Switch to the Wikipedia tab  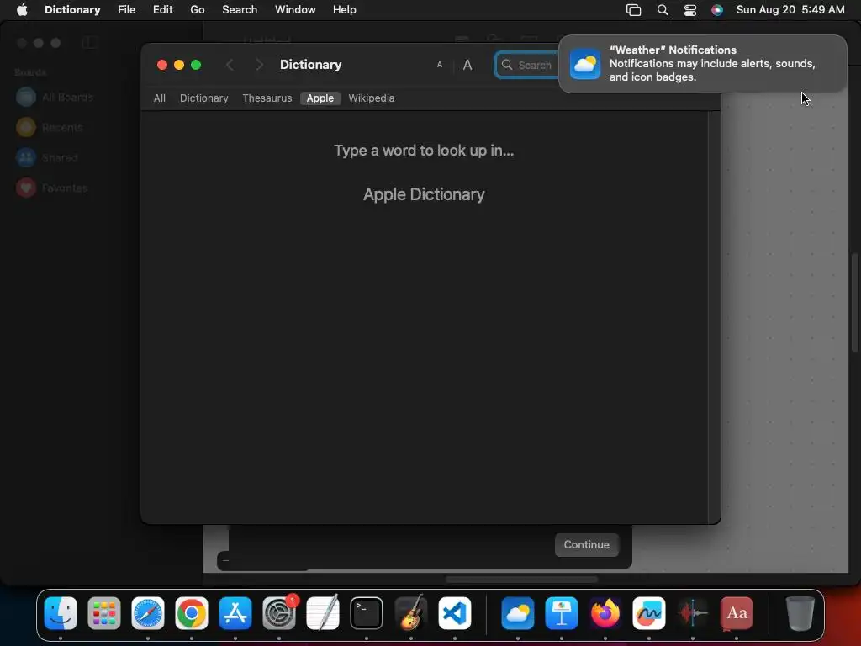click(371, 98)
